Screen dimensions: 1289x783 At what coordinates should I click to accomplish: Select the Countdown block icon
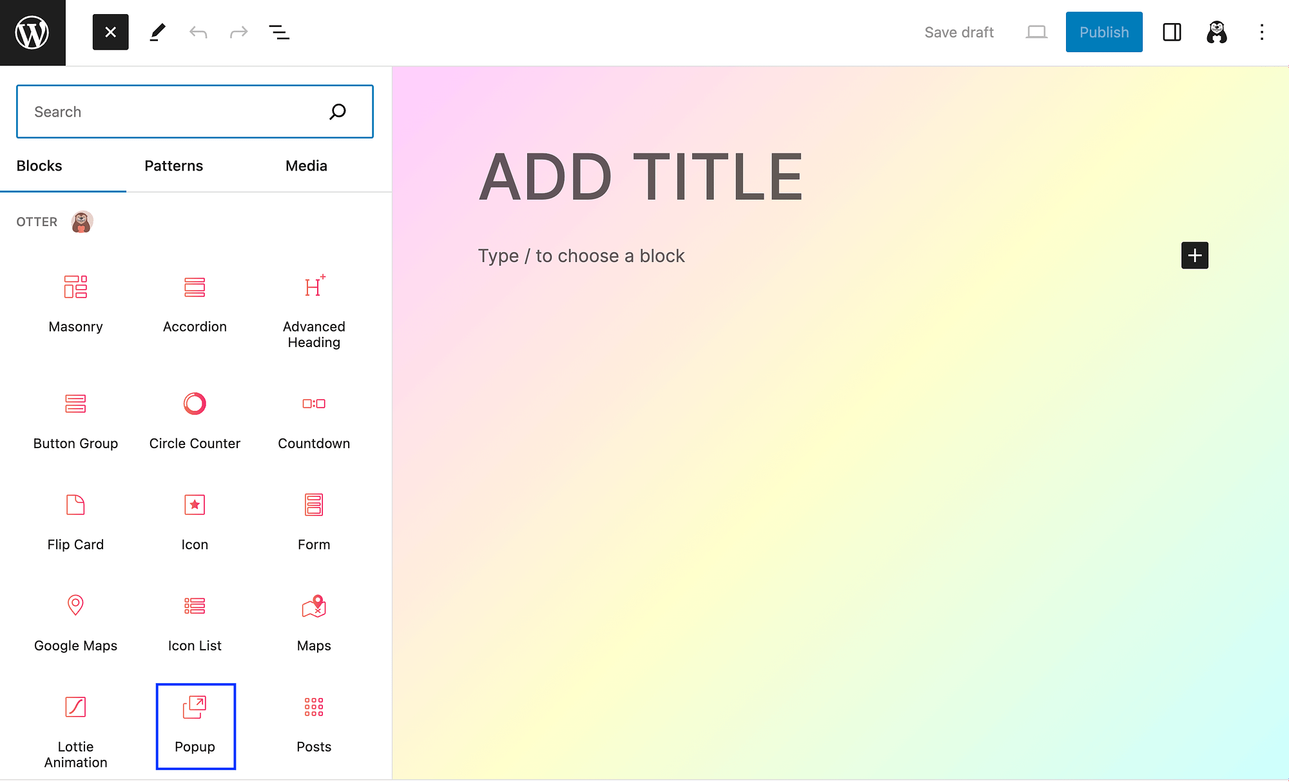[x=314, y=402]
